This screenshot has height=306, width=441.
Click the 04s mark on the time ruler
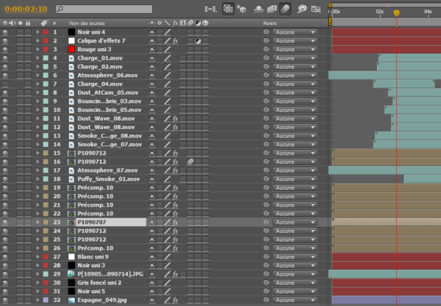pos(428,12)
